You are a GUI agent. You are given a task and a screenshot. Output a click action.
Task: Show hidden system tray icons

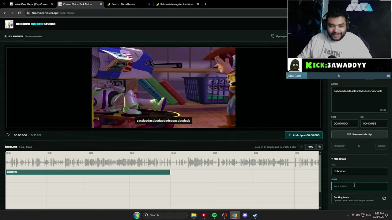tap(348, 215)
